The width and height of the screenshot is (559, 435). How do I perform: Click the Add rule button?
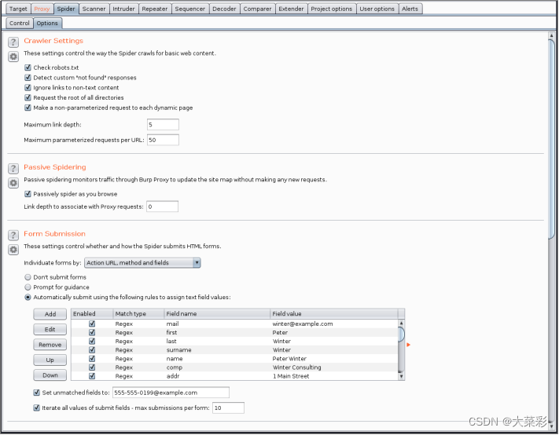[x=50, y=314]
